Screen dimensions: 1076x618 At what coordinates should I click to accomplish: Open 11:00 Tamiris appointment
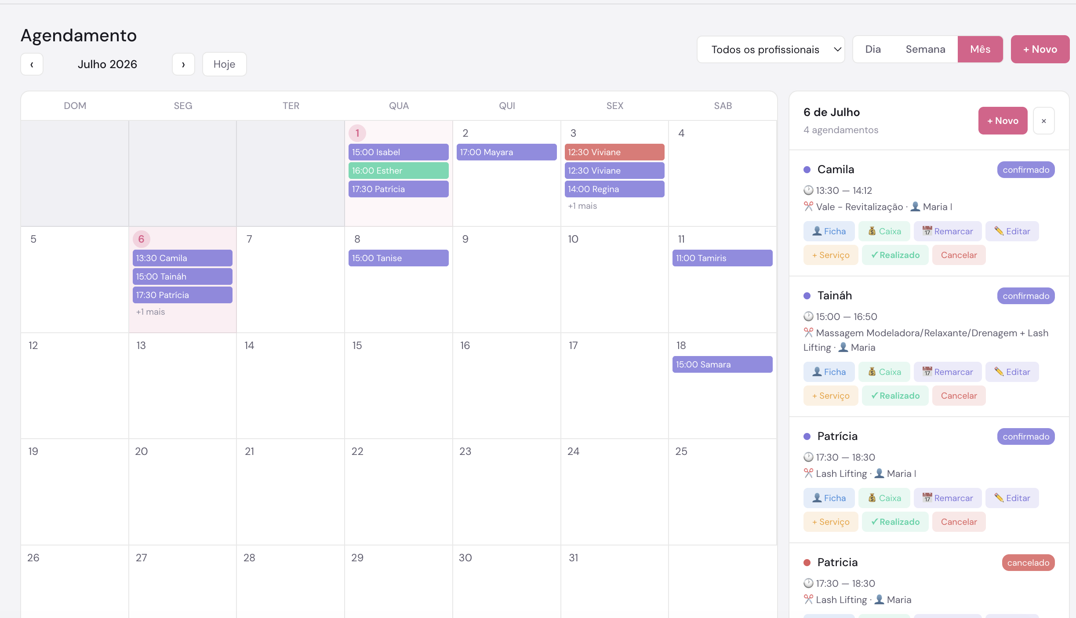click(x=722, y=258)
